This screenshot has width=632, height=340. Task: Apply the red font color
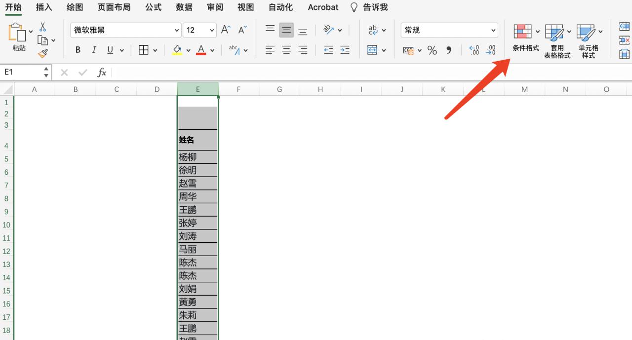click(201, 50)
